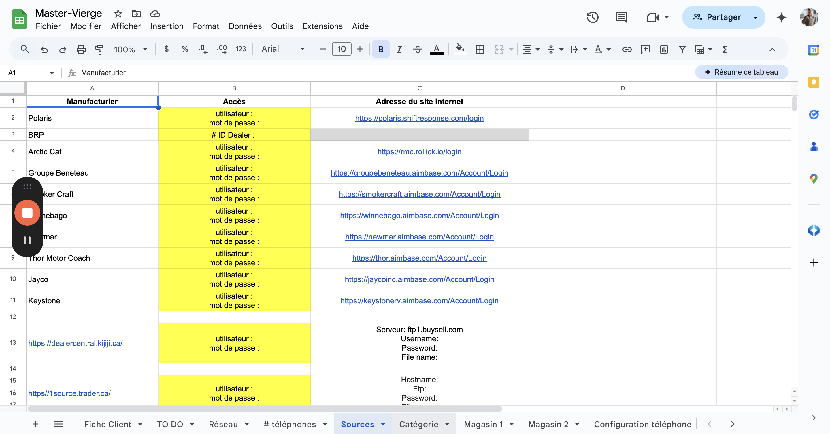
Task: Decrease decimal places
Action: [x=203, y=49]
